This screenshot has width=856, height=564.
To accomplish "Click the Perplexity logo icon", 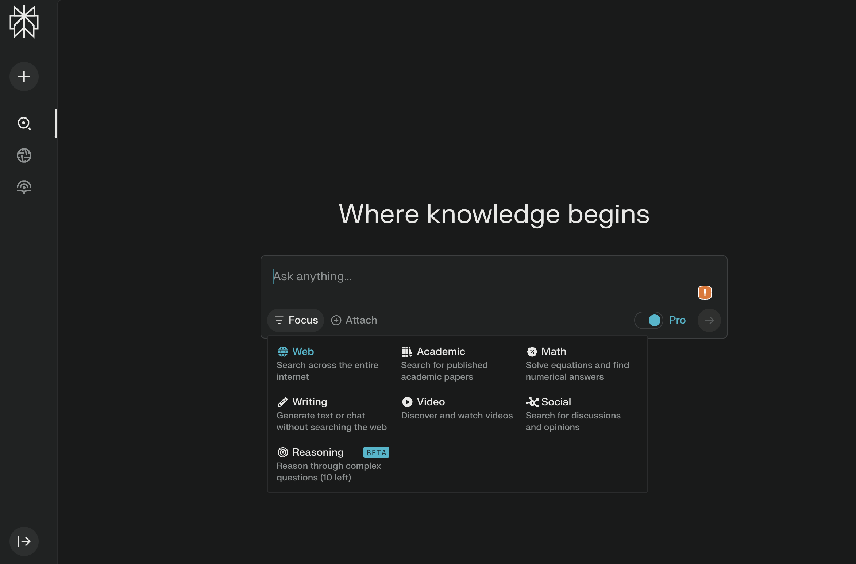I will coord(24,22).
